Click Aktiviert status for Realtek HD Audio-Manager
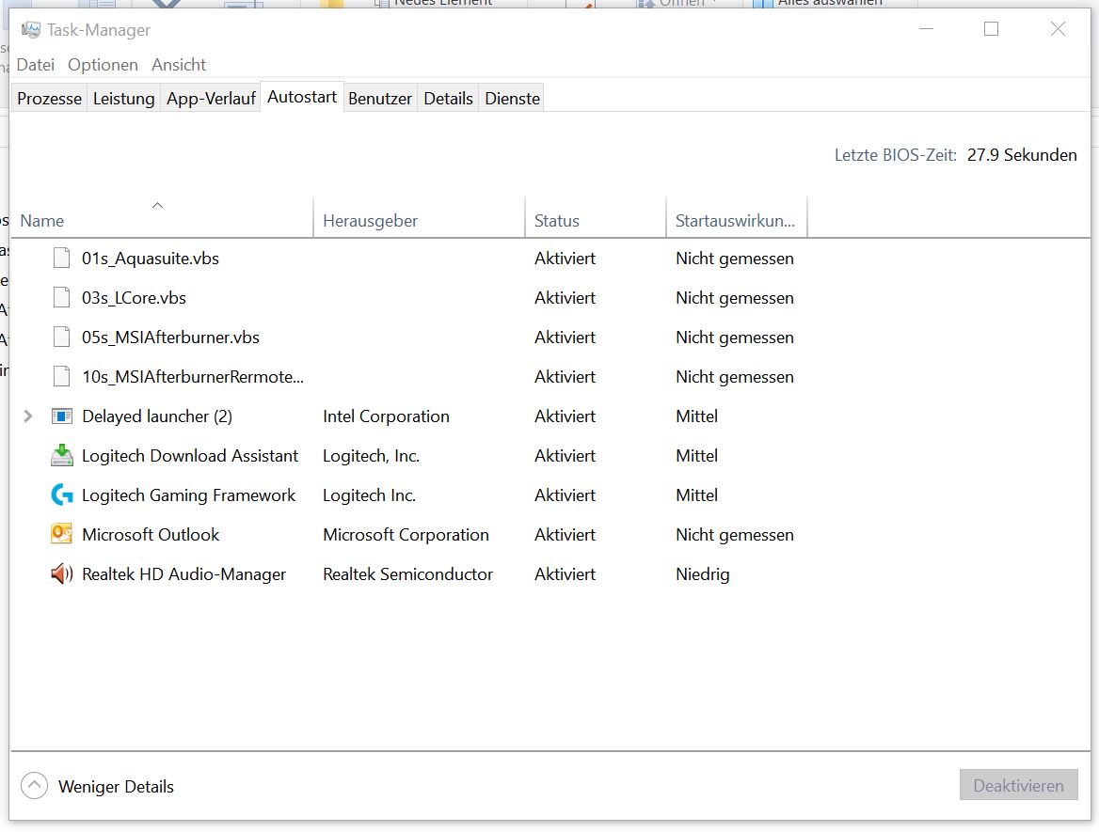 click(565, 574)
